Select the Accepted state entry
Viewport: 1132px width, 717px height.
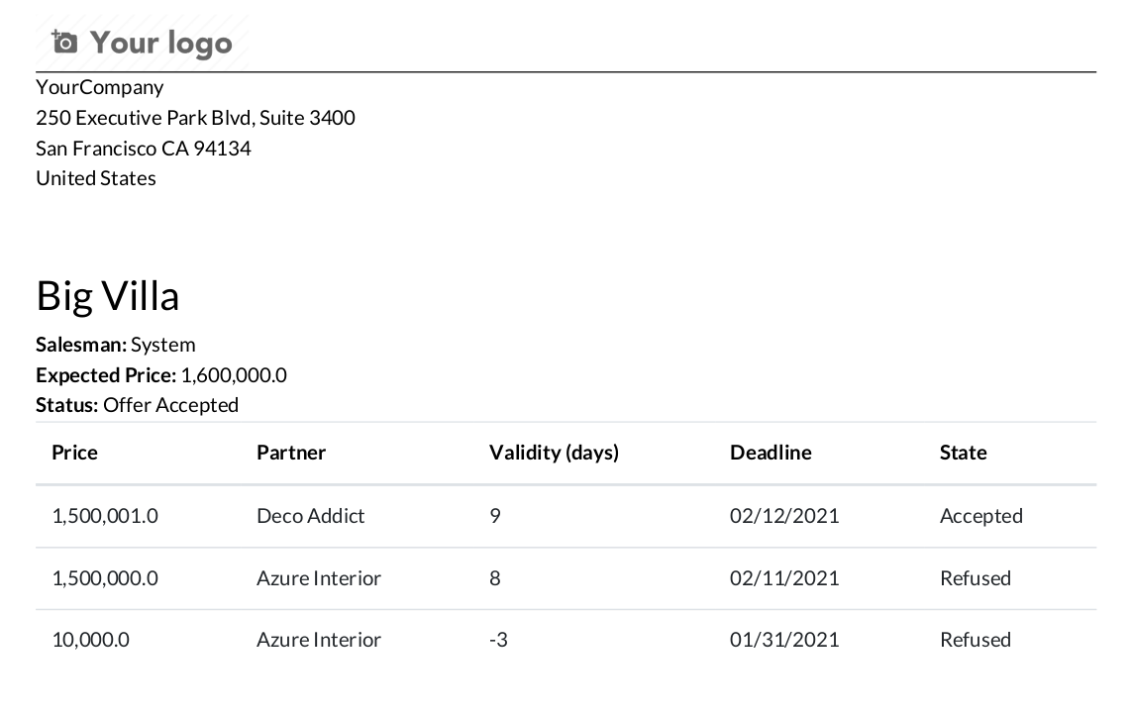[x=980, y=516]
